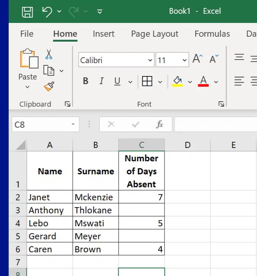The image size is (257, 276).
Task: Click the 'Surname' header cell
Action: click(96, 171)
